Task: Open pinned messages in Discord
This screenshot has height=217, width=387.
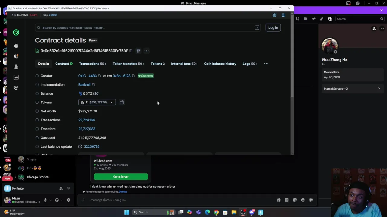Action: click(x=314, y=19)
